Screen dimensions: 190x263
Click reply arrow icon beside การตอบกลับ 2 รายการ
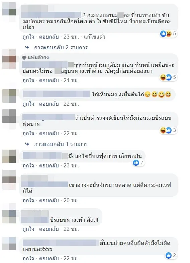pos(27,48)
